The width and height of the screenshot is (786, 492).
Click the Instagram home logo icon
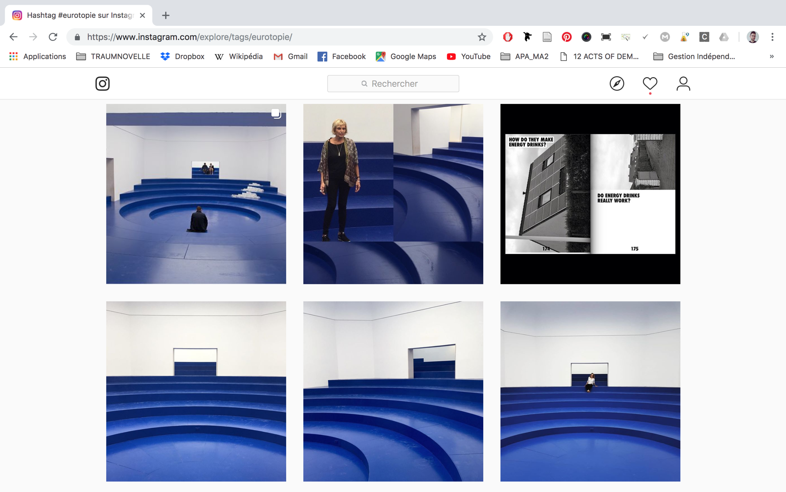point(102,84)
